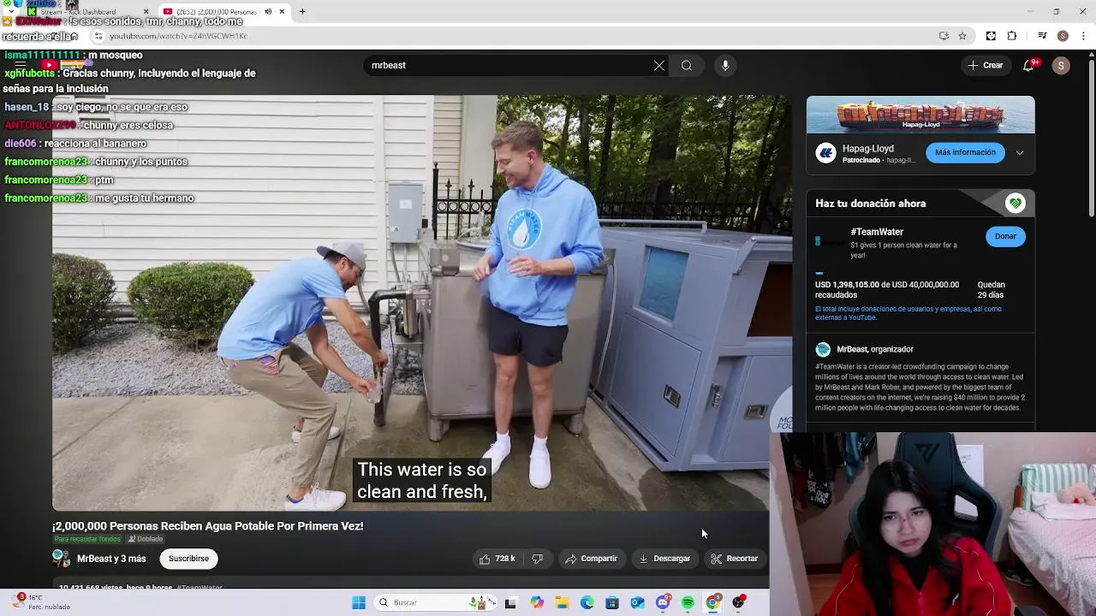Dislike the video with the thumbs-down icon

click(x=537, y=559)
